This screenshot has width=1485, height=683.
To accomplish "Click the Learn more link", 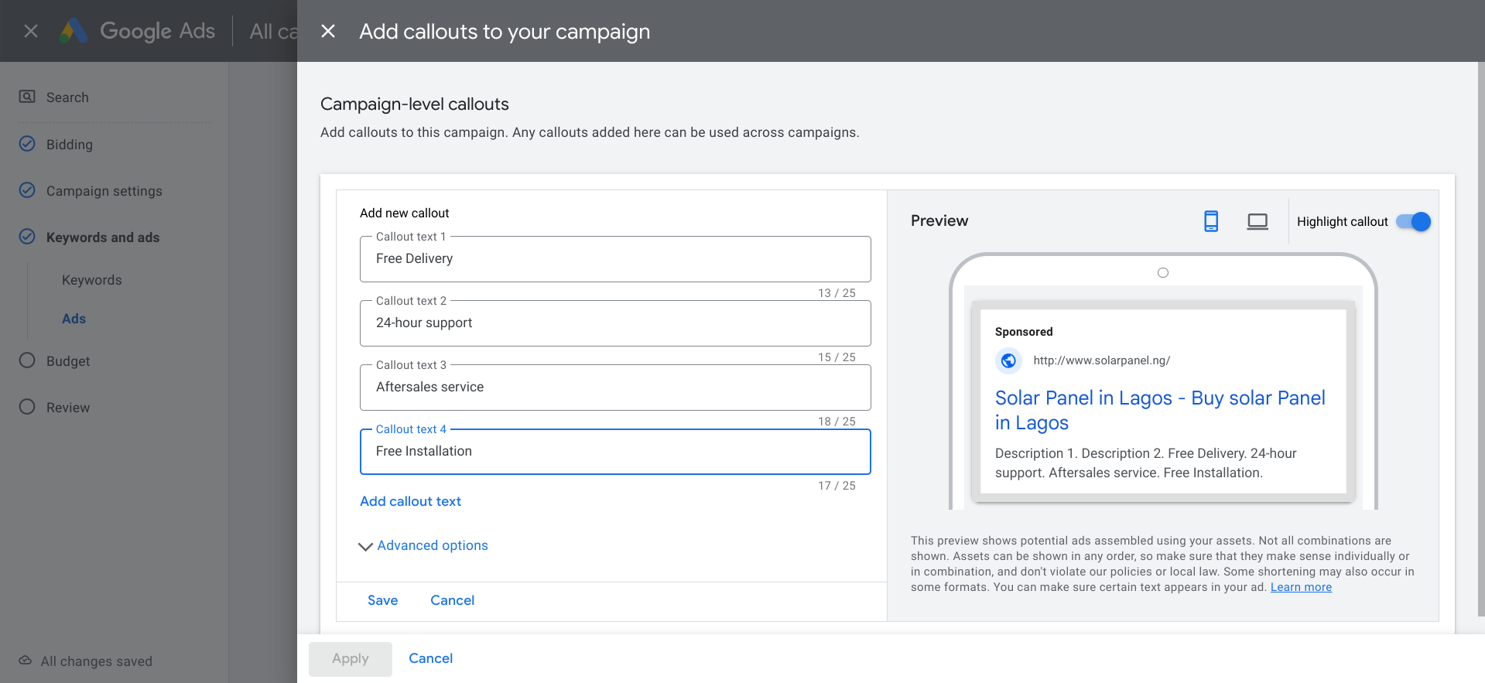I will click(x=1301, y=587).
